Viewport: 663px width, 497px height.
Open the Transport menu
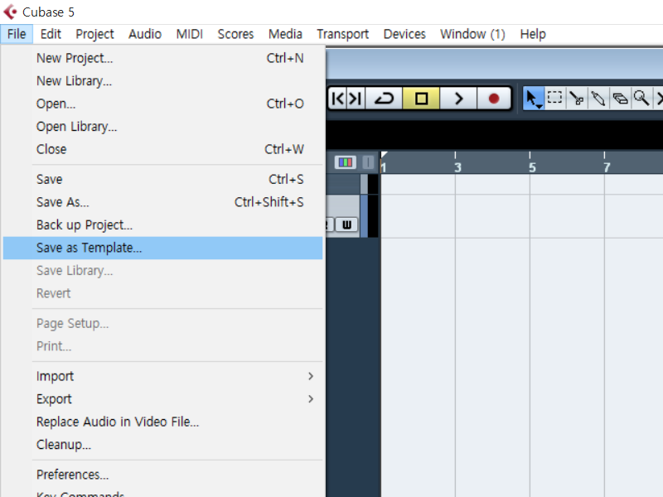pyautogui.click(x=343, y=34)
